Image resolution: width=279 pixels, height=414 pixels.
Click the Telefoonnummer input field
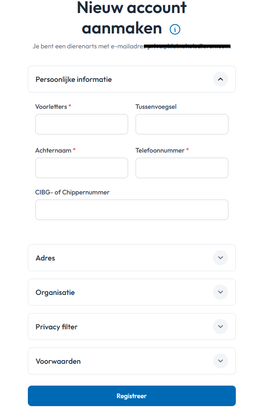[x=182, y=168]
